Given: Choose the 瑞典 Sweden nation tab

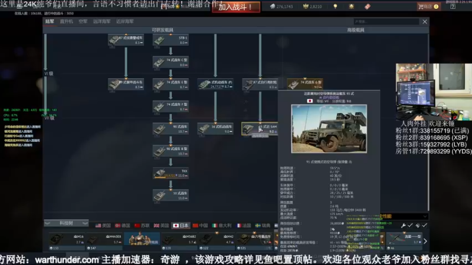Looking at the screenshot, I should [x=263, y=226].
